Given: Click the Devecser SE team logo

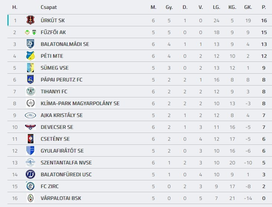Looking at the screenshot, I should point(30,127).
